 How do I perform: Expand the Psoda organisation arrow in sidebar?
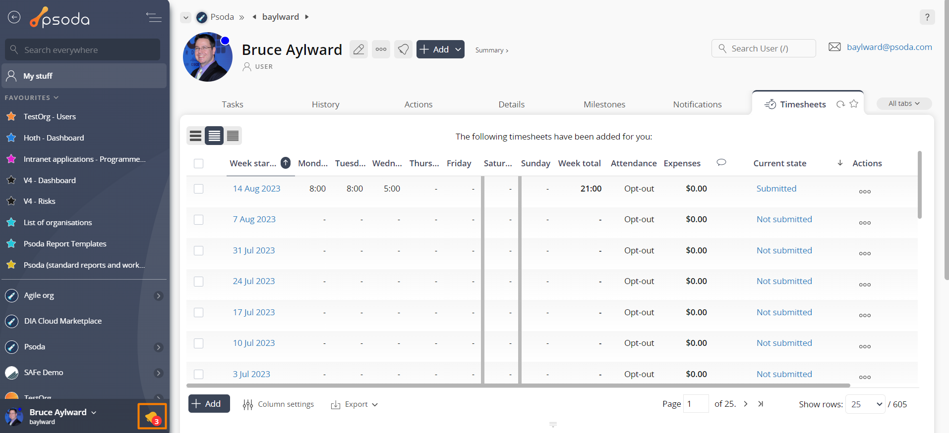[x=159, y=347]
